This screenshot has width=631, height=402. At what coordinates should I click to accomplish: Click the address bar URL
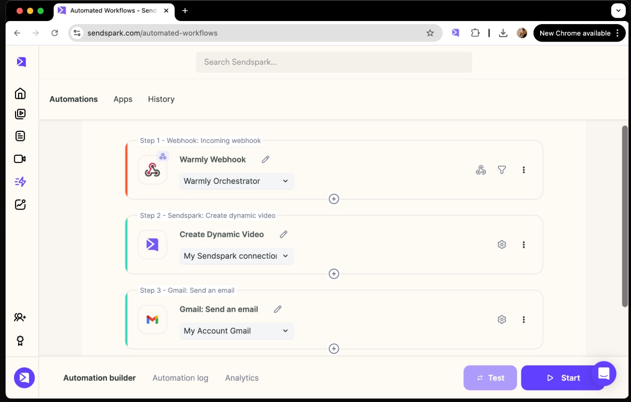pos(153,33)
